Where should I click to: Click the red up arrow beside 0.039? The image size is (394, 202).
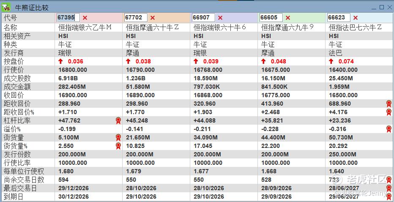(196, 61)
